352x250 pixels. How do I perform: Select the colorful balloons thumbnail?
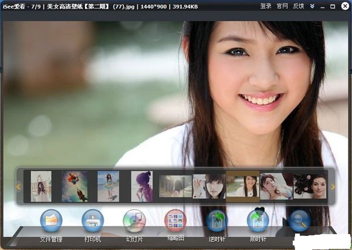(75, 186)
